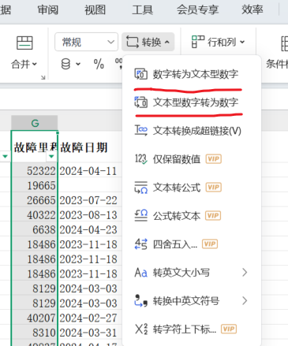
Task: Click the text-to-formula icon
Action: tap(141, 188)
